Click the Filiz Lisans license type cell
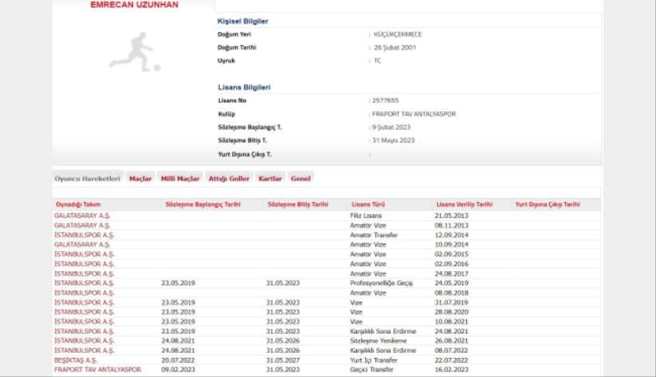656x377 pixels. coord(366,216)
